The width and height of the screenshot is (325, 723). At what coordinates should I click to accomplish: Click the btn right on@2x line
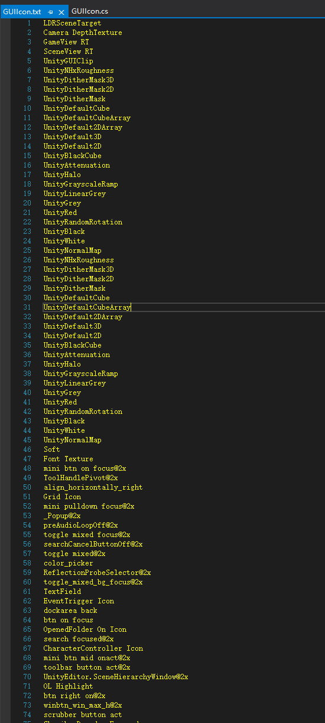[74, 696]
